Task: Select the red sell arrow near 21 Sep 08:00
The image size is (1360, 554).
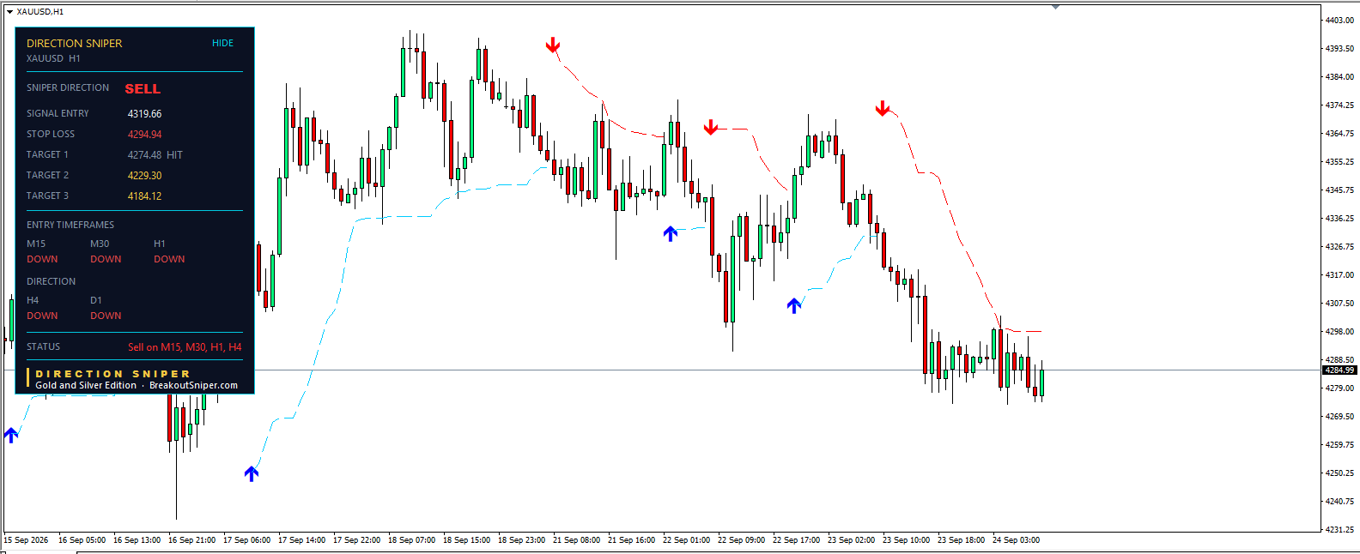Action: (553, 45)
